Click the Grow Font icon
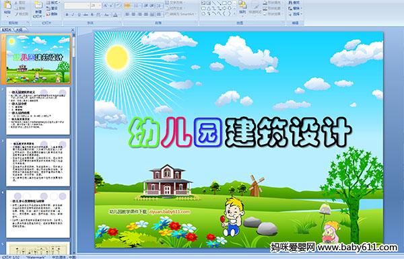 (x=106, y=5)
